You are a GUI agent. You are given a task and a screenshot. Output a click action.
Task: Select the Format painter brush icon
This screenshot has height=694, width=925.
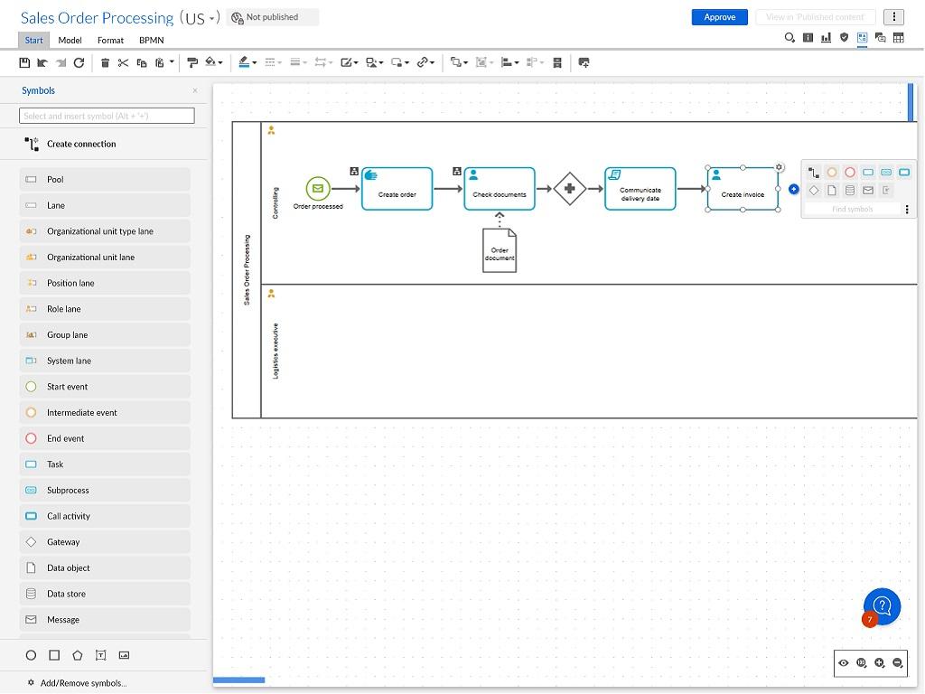pos(192,62)
